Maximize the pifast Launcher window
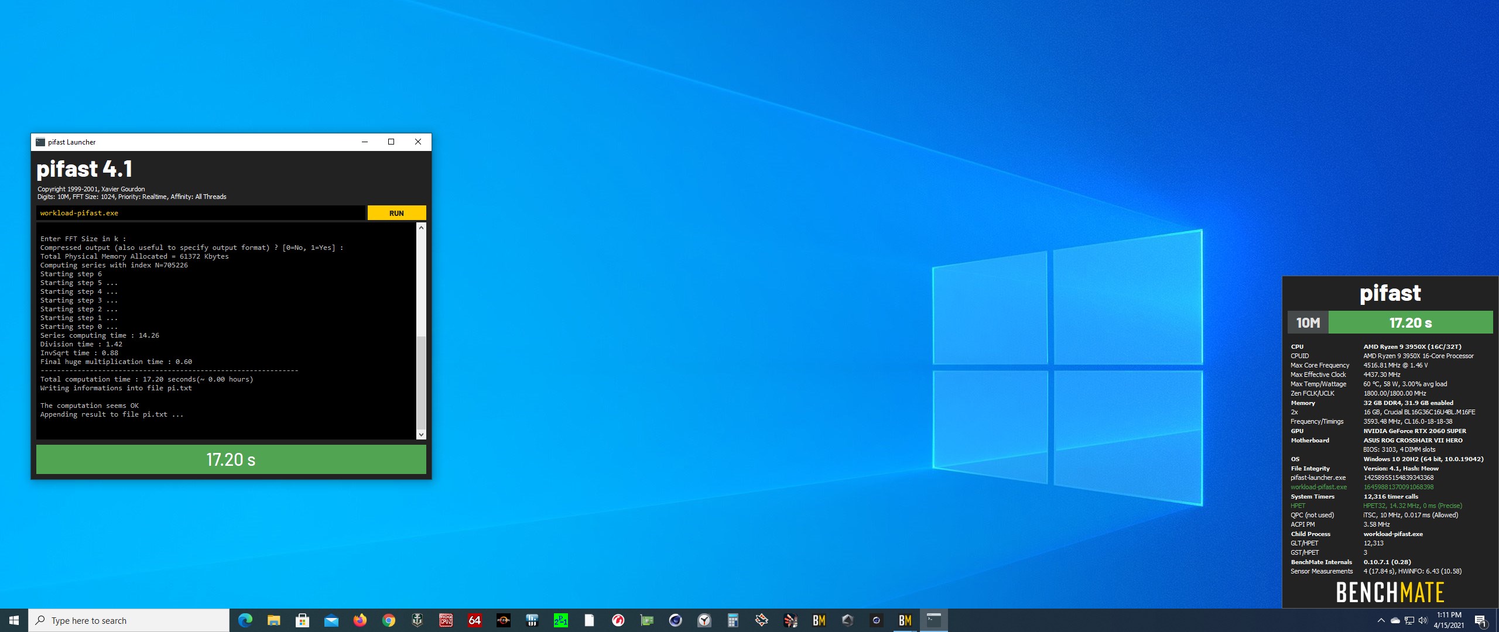1499x632 pixels. click(391, 142)
